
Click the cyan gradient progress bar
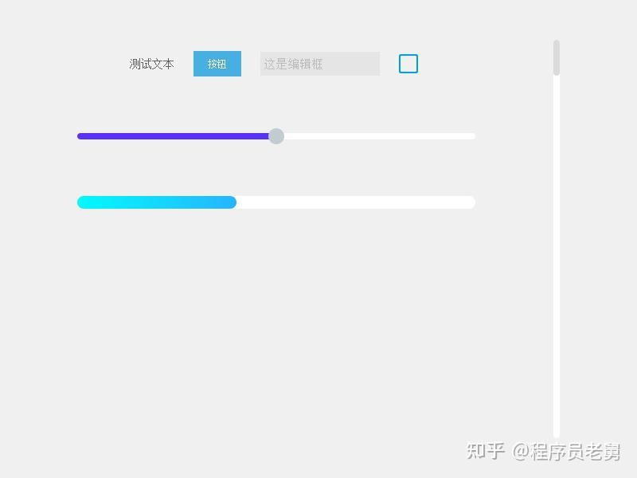point(155,202)
